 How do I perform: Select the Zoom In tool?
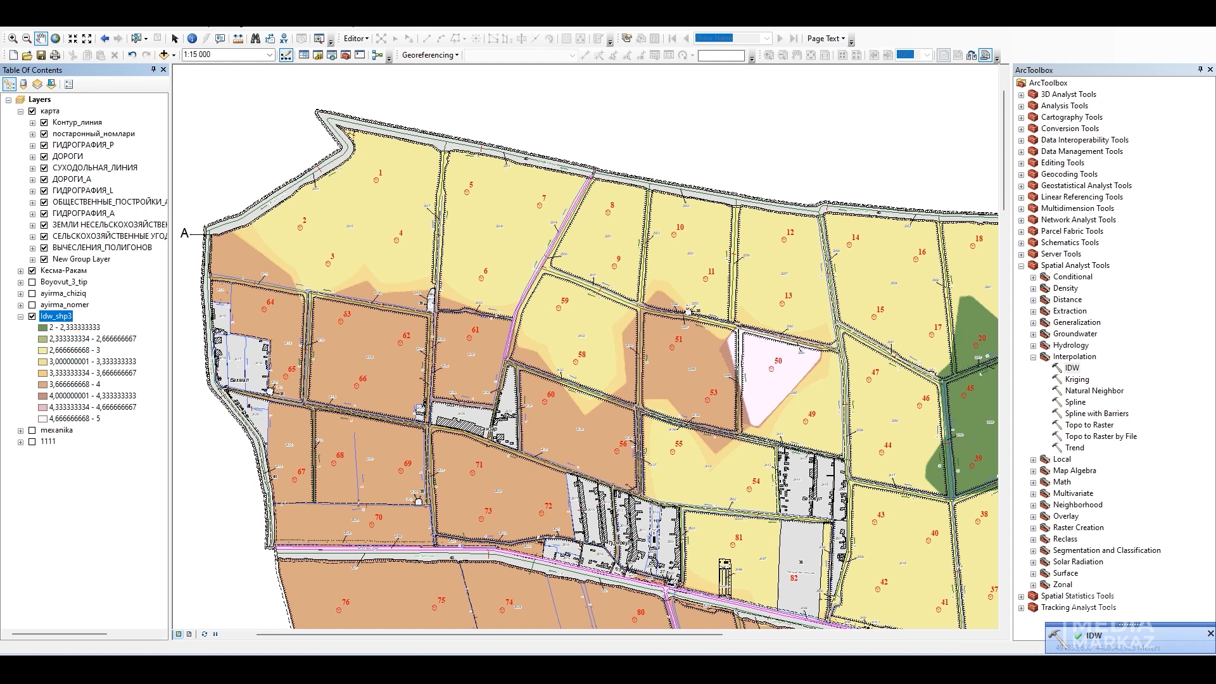click(x=13, y=39)
